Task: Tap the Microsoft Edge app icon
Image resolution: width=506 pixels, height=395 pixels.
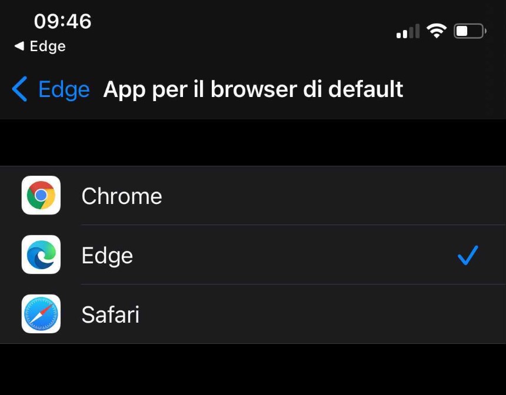Action: tap(41, 255)
